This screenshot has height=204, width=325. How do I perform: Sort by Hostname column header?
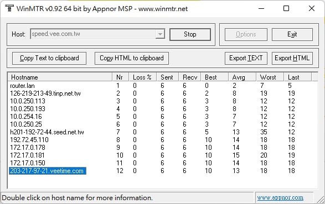60,77
